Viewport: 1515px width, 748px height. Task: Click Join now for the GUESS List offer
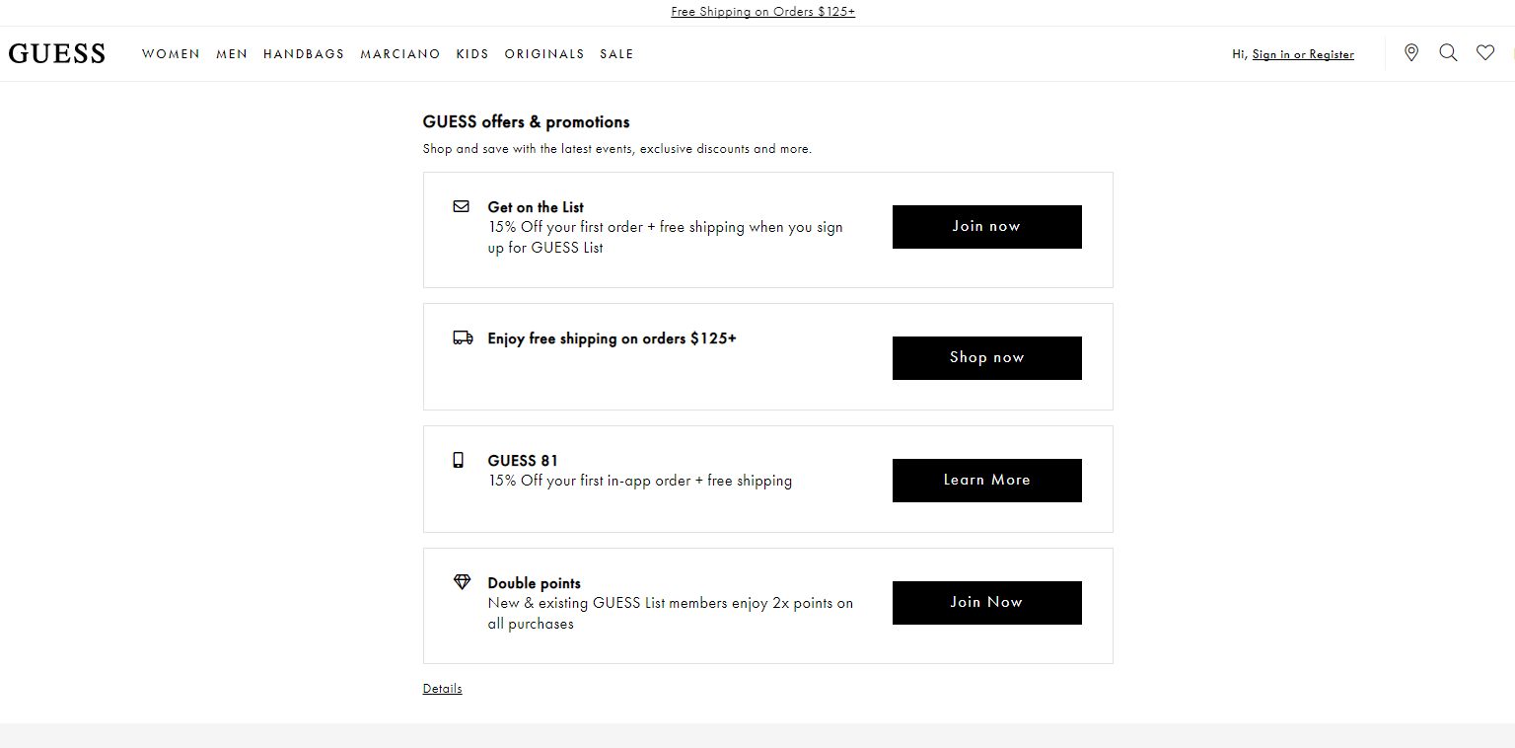pyautogui.click(x=987, y=227)
